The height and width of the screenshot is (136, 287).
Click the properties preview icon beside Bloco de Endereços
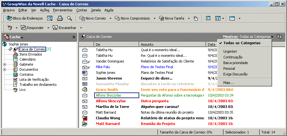pyautogui.click(x=50, y=18)
